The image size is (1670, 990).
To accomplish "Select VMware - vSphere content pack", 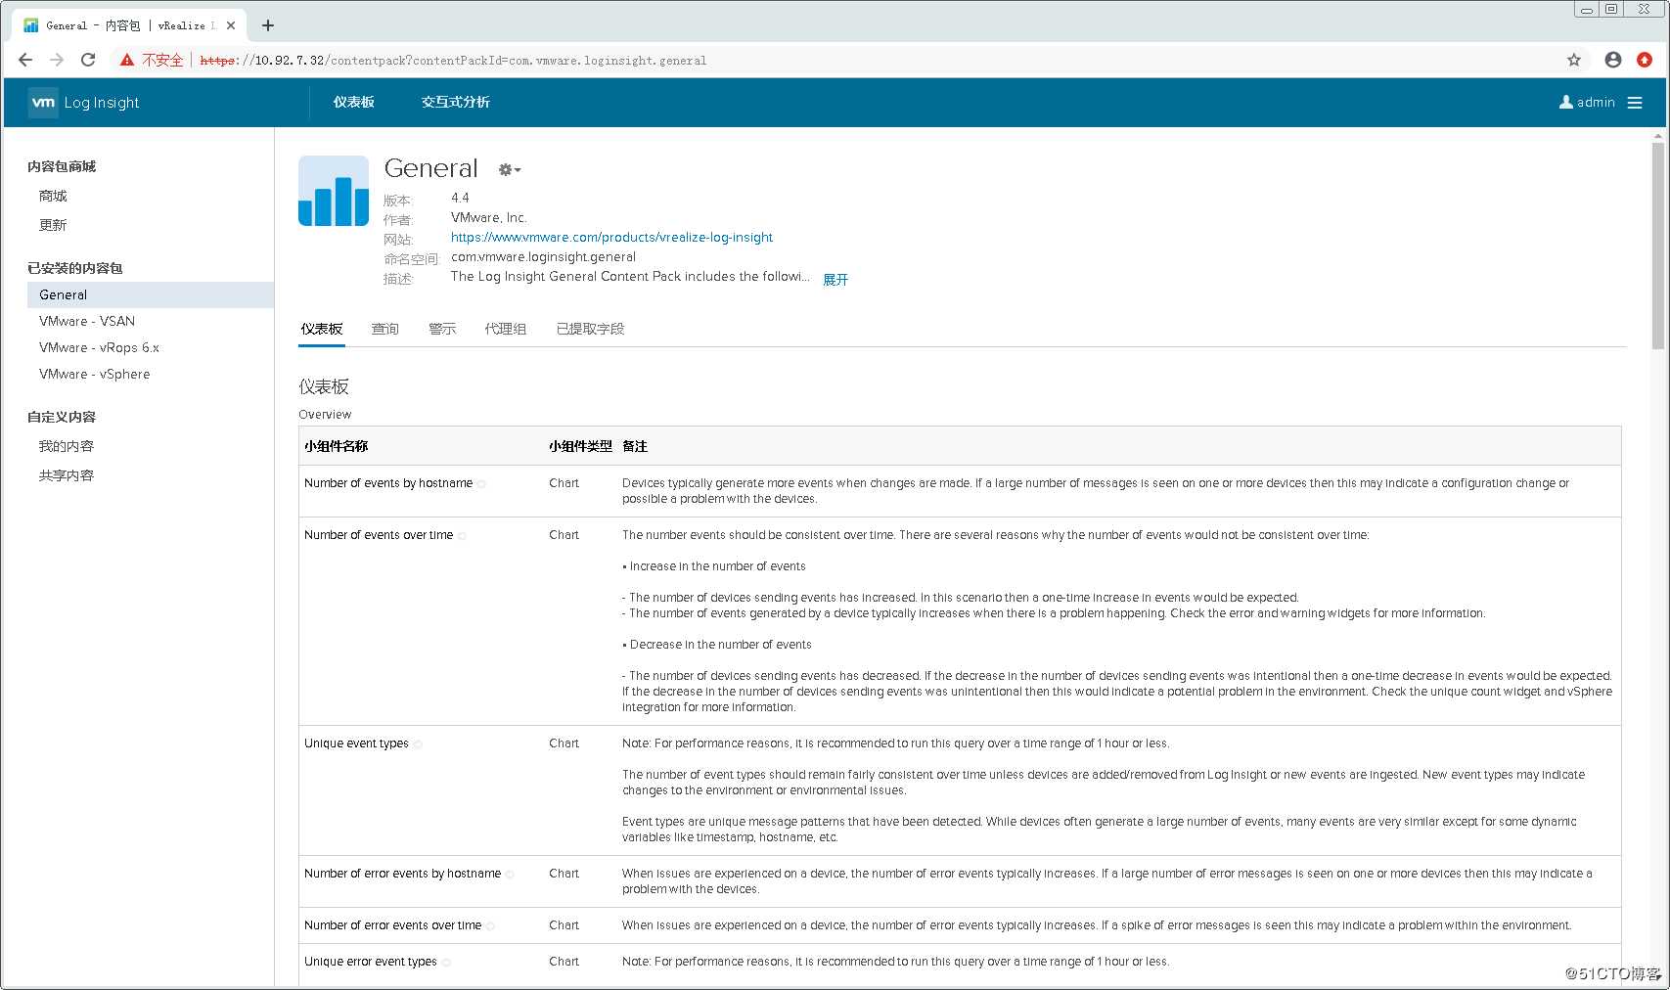I will click(95, 374).
